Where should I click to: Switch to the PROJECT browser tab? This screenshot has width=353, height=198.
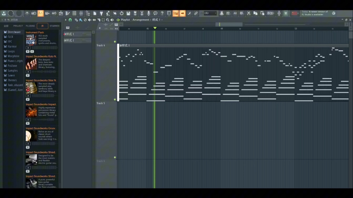[18, 26]
